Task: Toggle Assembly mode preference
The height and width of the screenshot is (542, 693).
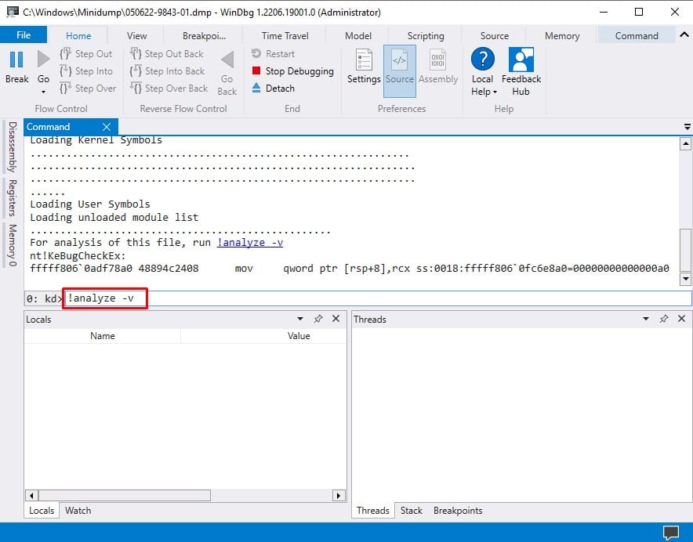Action: click(x=438, y=67)
